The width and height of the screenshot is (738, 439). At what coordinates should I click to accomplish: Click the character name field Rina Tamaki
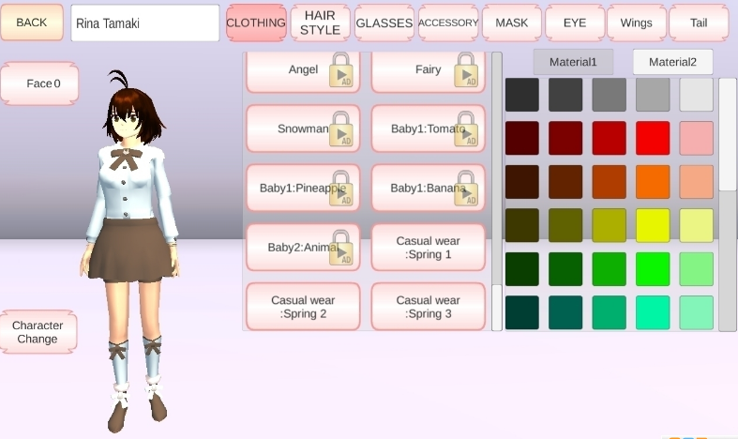point(144,23)
